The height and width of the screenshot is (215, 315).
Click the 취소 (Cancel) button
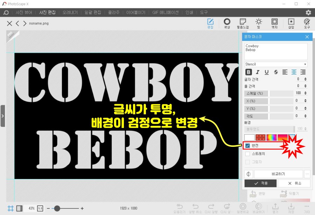click(294, 183)
